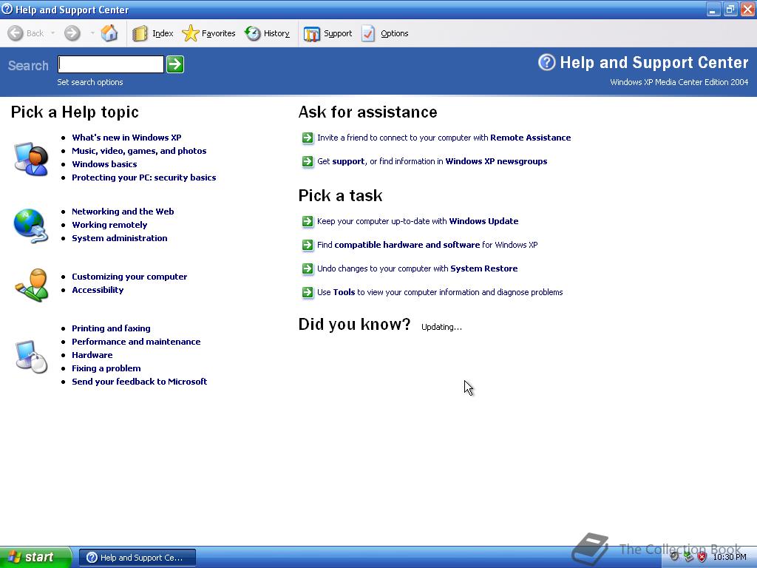
Task: Open Fixing a problem topic
Action: (x=106, y=368)
